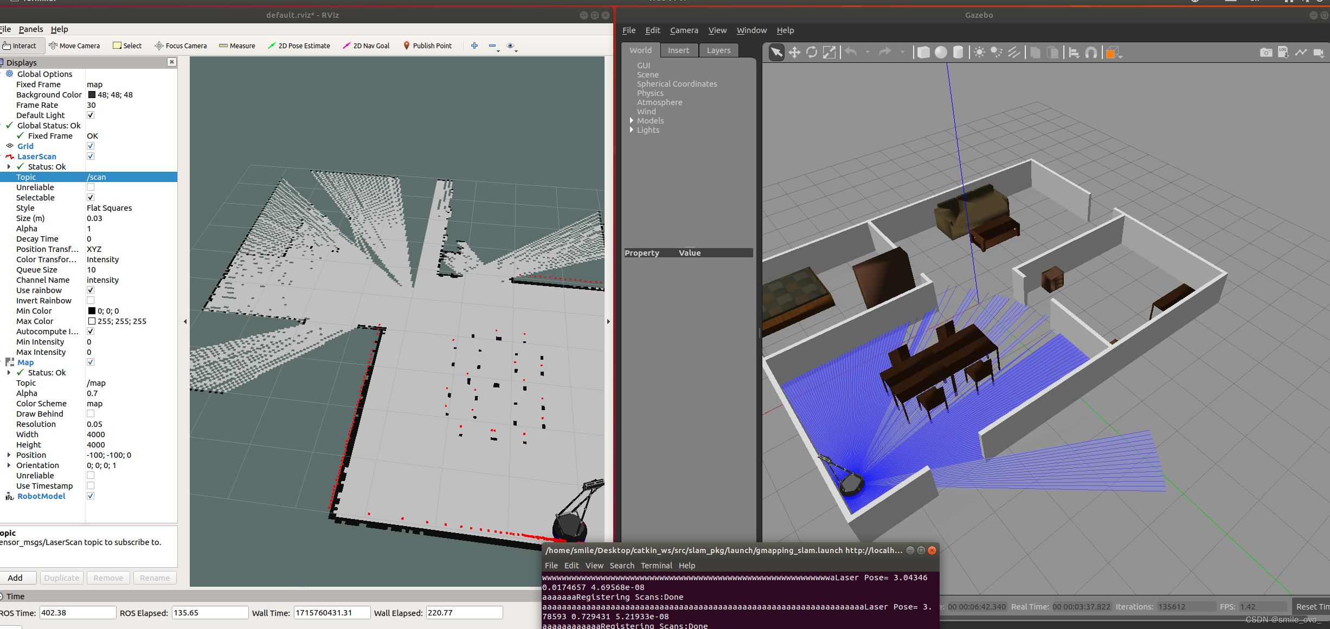Activate Gazebo rotate mode tool

point(812,53)
